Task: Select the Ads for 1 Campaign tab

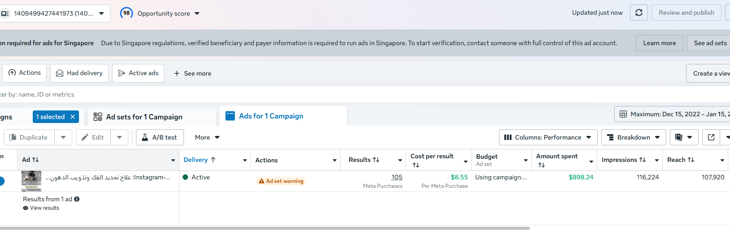Action: point(271,116)
